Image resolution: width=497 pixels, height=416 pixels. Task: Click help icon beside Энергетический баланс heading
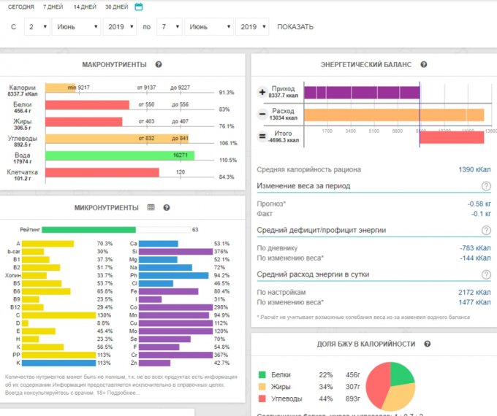[424, 64]
